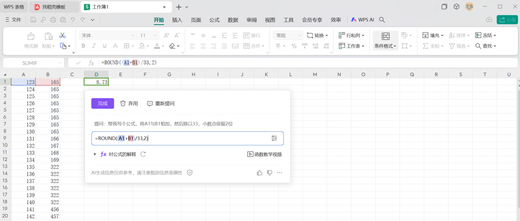Open the 公式 ribbon tab
This screenshot has height=221, width=520.
pos(214,20)
